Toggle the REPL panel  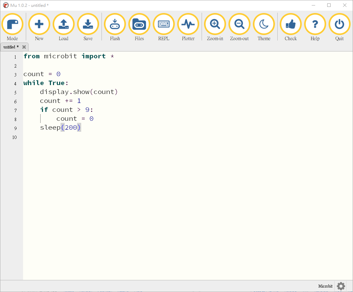coord(164,24)
